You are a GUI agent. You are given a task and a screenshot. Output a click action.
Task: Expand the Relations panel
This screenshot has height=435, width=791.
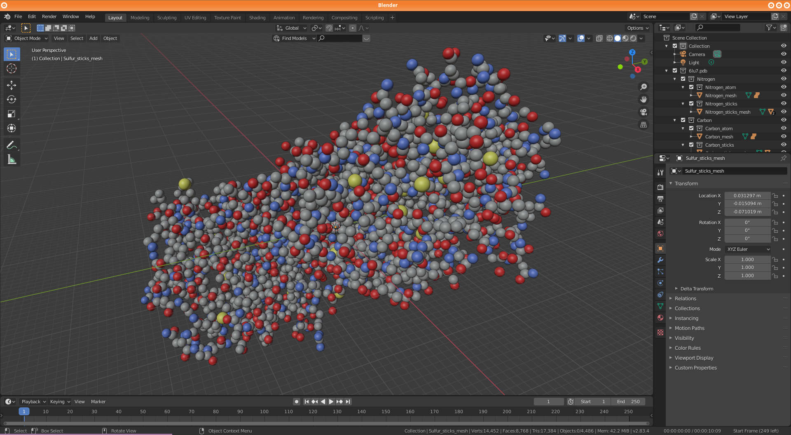point(685,299)
